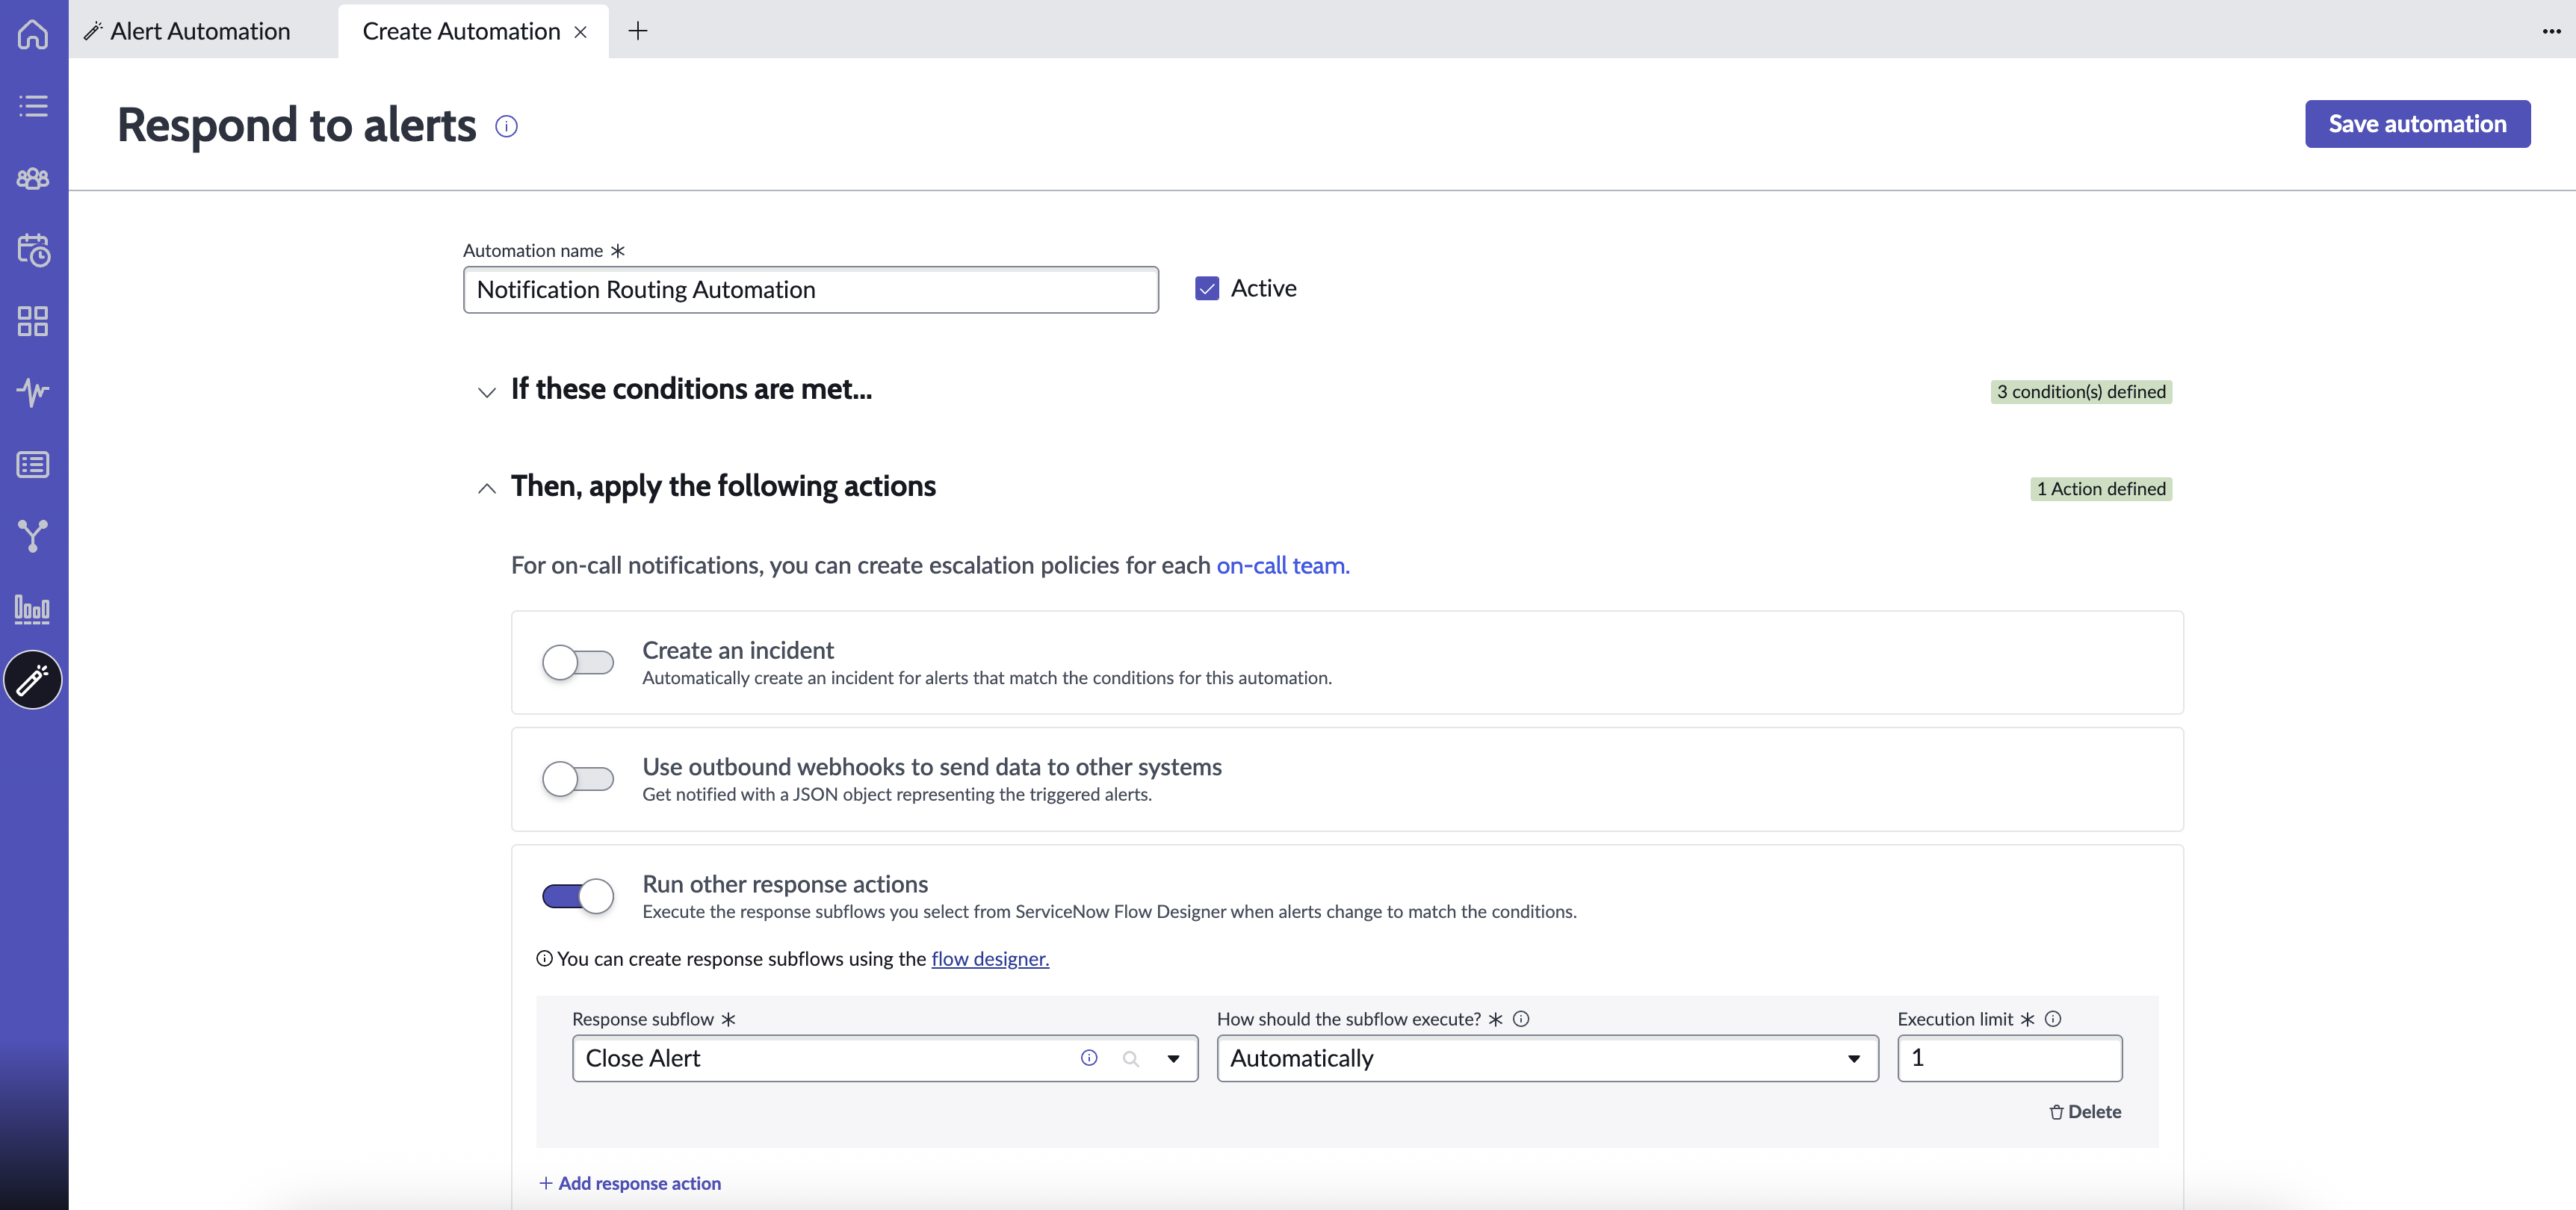Follow the on-call team link
Image resolution: width=2576 pixels, height=1210 pixels.
pyautogui.click(x=1282, y=565)
